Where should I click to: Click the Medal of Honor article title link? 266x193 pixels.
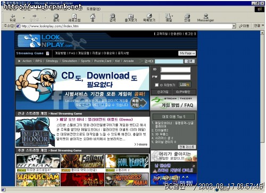[x=95, y=119]
